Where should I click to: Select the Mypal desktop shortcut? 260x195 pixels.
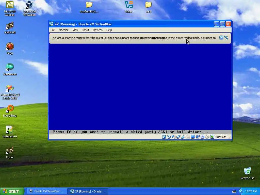[10, 153]
